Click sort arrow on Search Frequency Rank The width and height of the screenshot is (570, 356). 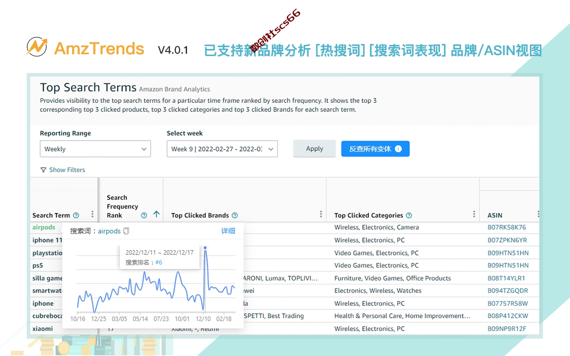[156, 214]
